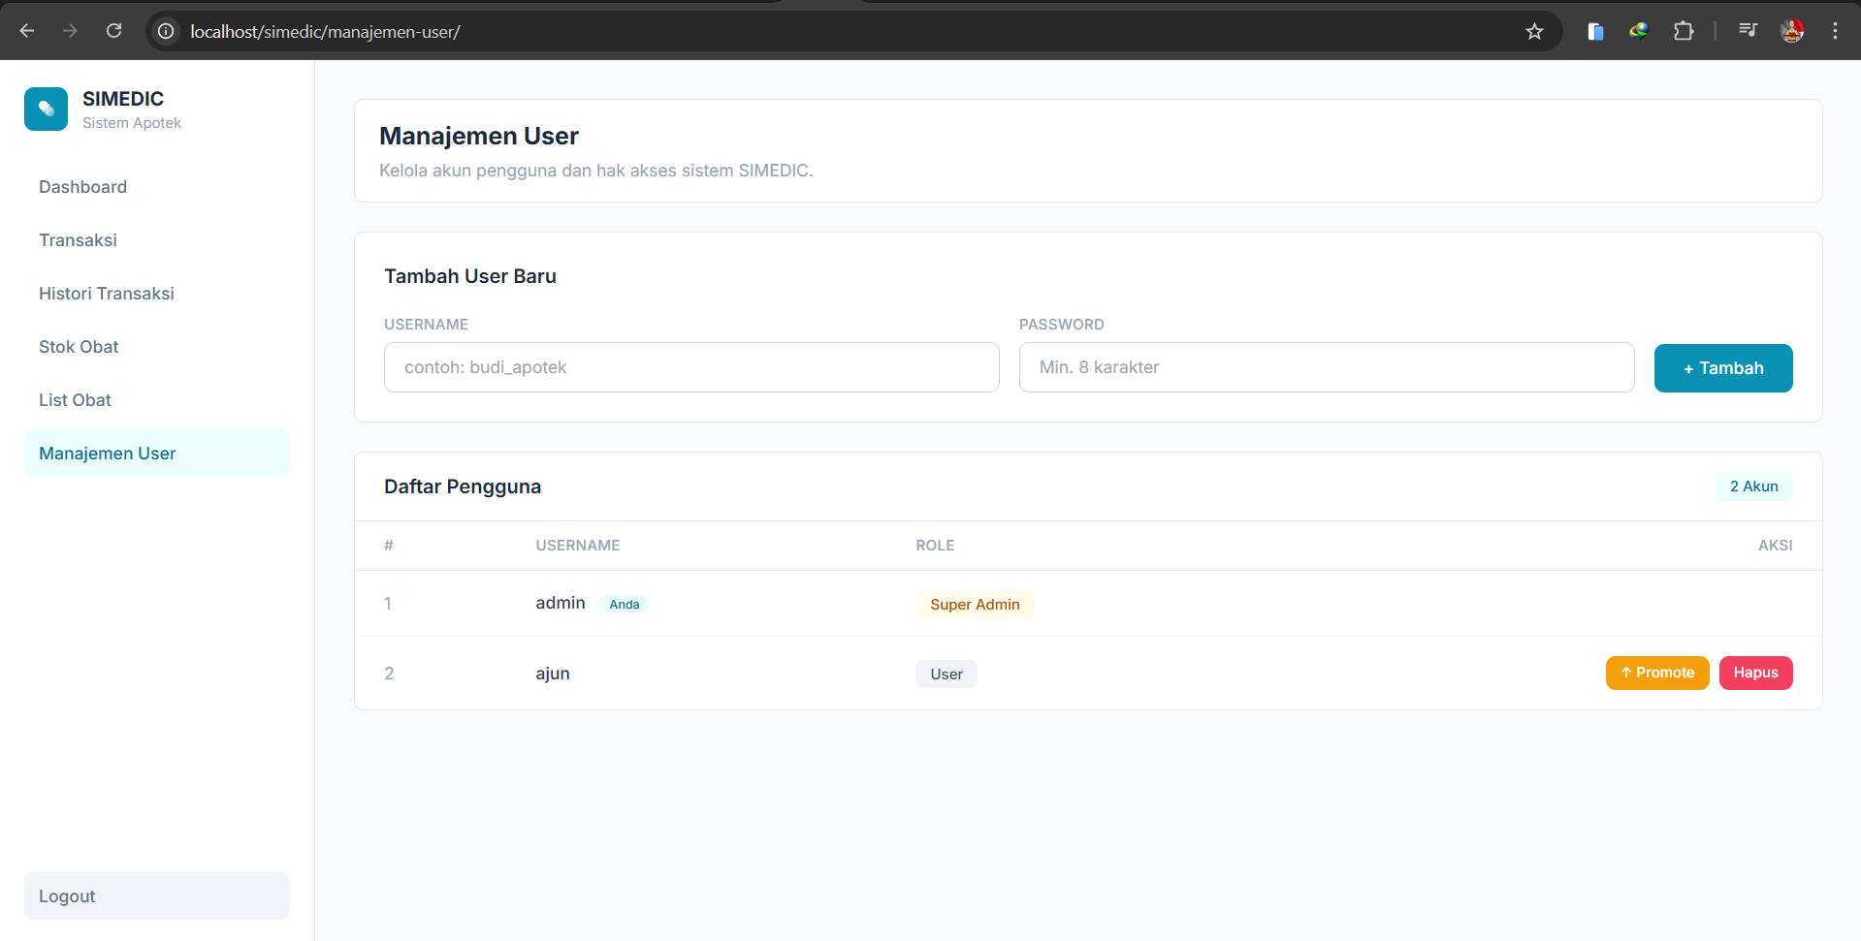
Task: Open Histori Transaksi in the sidebar
Action: tap(157, 294)
